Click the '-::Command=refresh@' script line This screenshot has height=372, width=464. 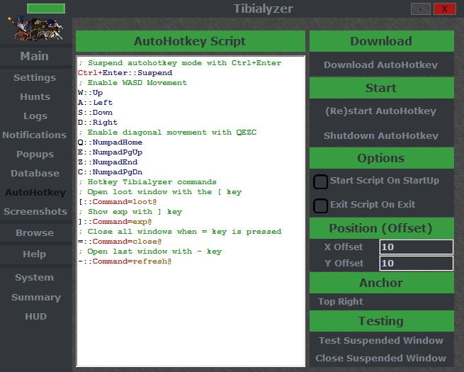(x=125, y=261)
